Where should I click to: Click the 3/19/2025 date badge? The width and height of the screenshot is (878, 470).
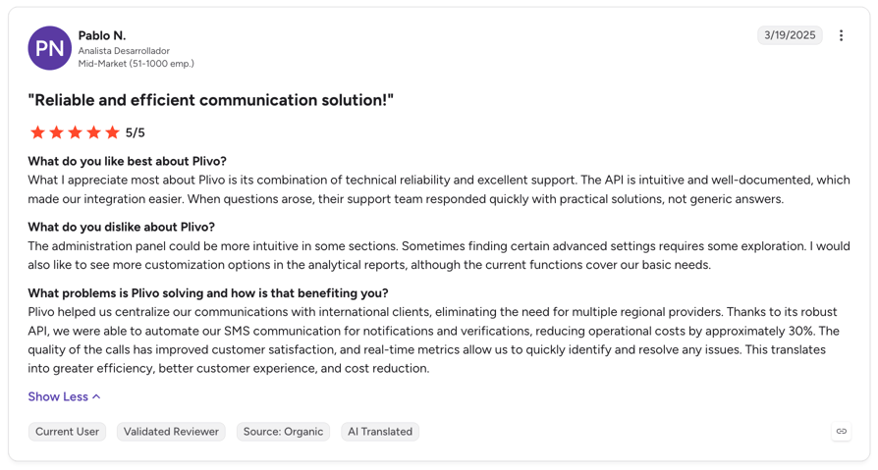[x=790, y=35]
